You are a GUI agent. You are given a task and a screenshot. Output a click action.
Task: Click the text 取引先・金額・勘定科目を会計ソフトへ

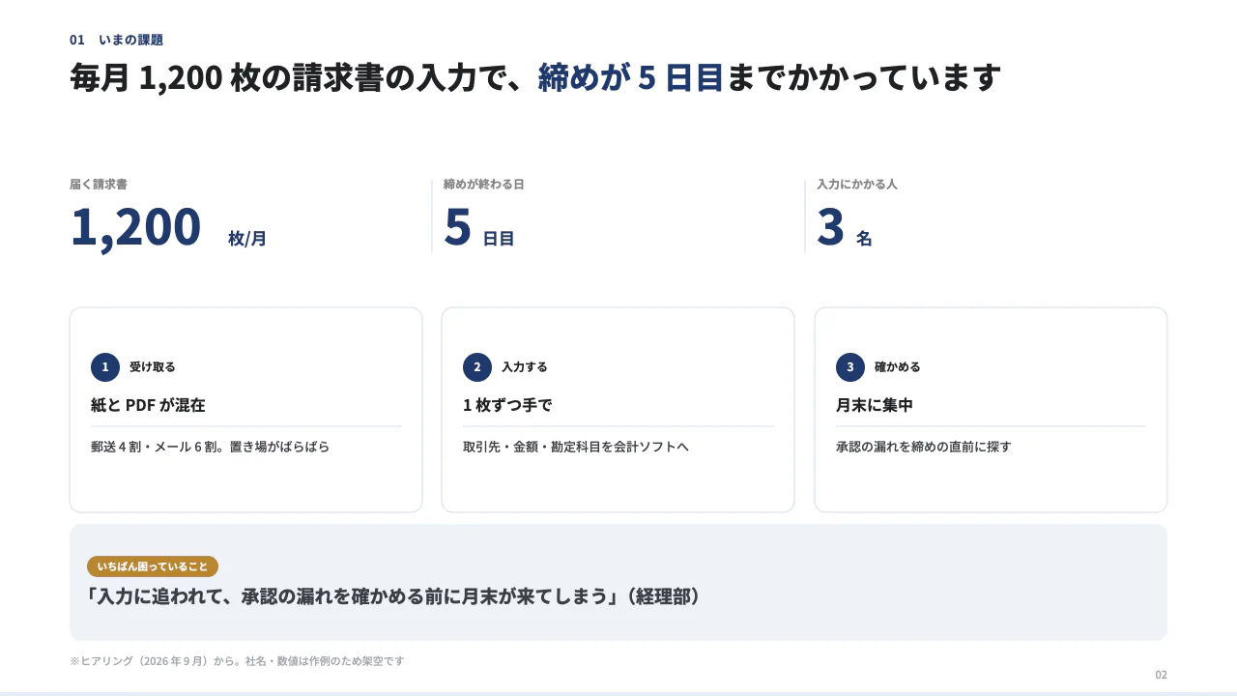tap(576, 447)
